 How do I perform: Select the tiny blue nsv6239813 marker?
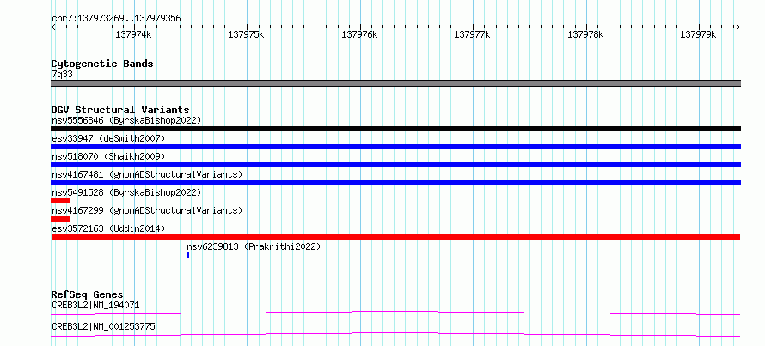(188, 255)
